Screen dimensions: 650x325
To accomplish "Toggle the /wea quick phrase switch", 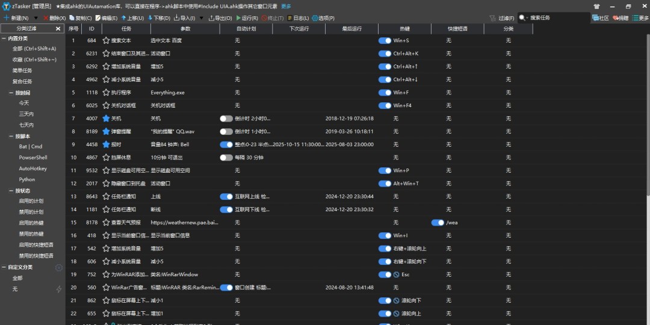I will click(438, 223).
